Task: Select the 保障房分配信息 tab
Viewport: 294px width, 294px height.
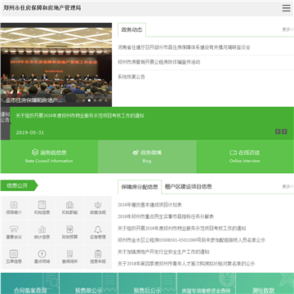Action: tap(140, 187)
